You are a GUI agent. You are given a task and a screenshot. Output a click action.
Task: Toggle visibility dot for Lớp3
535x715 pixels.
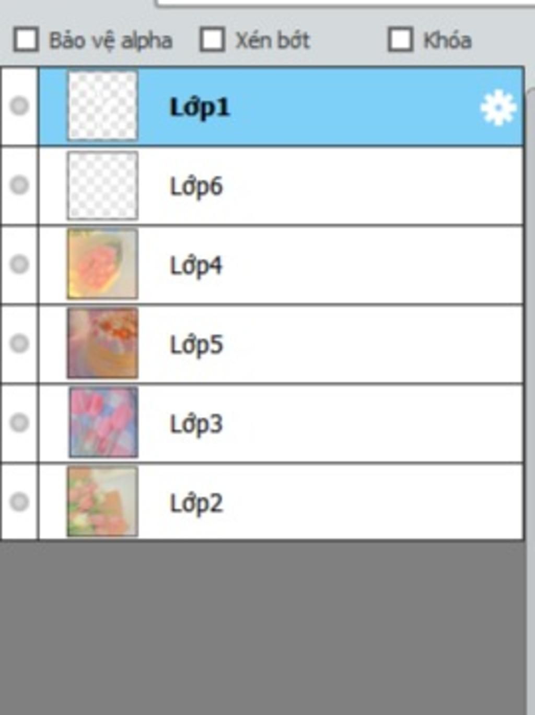(x=20, y=422)
